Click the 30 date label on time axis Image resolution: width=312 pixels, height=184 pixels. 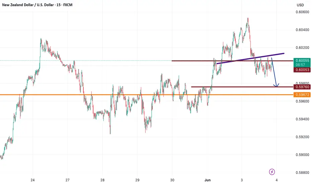pyautogui.click(x=172, y=180)
